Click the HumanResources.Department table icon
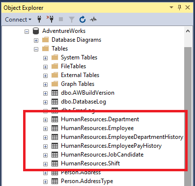Viewport: 195px width, 186px height. pyautogui.click(x=55, y=119)
